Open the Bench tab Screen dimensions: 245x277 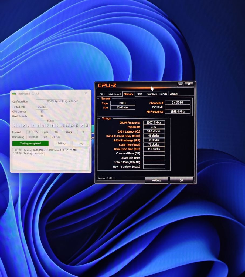coord(163,94)
